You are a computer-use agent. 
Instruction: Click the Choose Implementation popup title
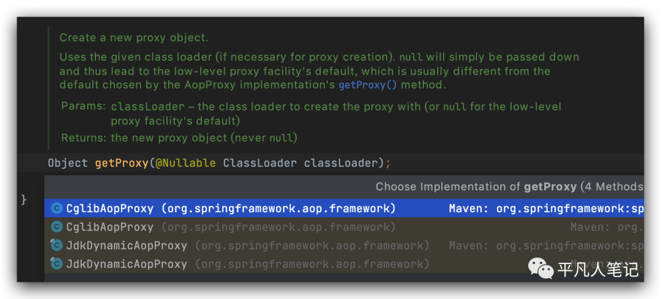[x=508, y=186]
